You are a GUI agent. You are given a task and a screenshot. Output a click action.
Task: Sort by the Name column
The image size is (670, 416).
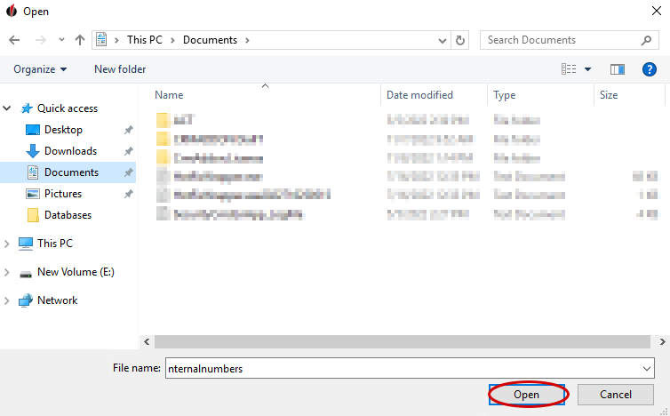(x=169, y=95)
